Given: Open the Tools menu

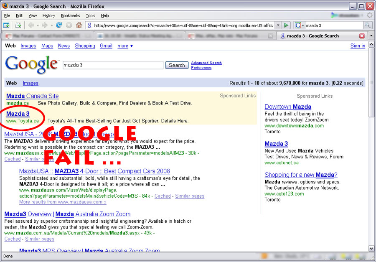Looking at the screenshot, I should [x=91, y=15].
